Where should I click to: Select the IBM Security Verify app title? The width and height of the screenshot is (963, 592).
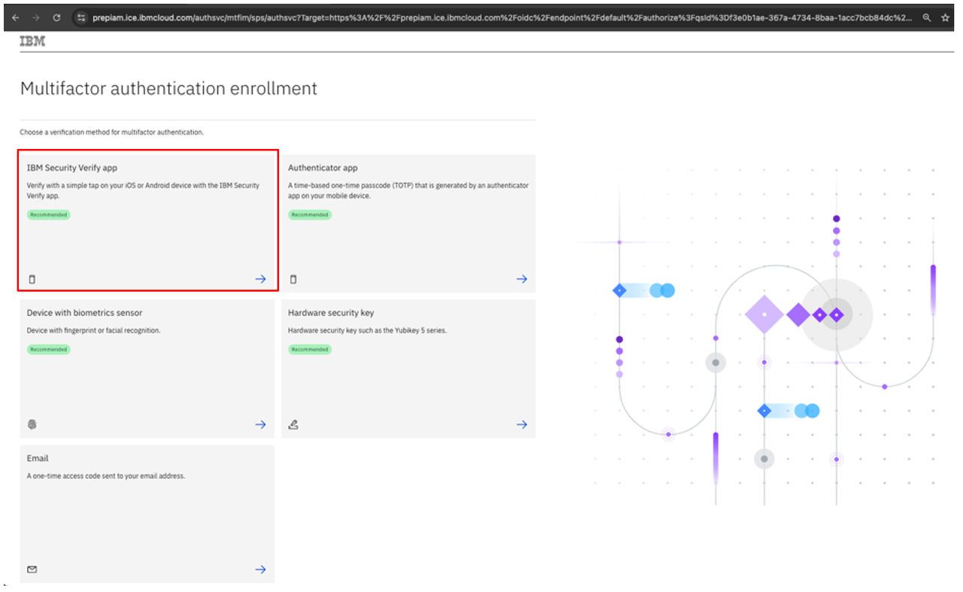point(72,168)
